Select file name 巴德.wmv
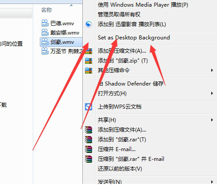Image resolution: width=217 pixels, height=191 pixels. [62, 23]
